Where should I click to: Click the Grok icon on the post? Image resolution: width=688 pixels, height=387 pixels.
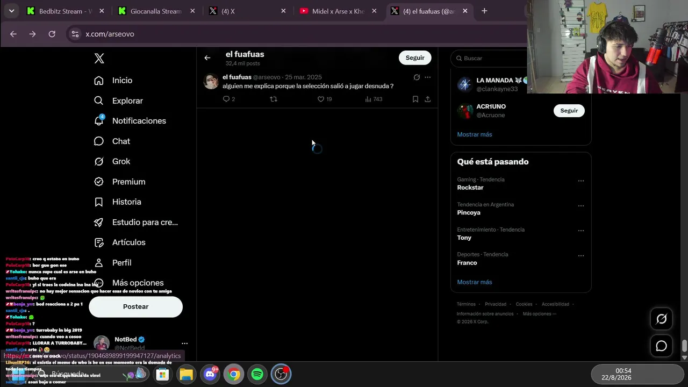[417, 77]
